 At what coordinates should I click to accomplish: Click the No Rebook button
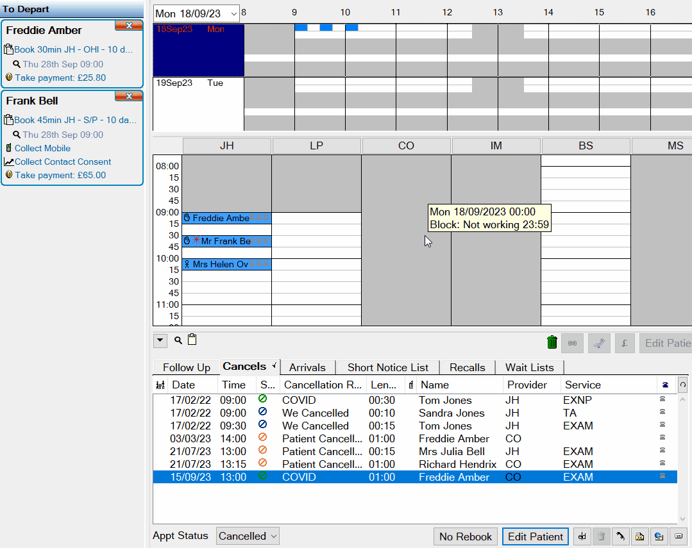tap(466, 536)
